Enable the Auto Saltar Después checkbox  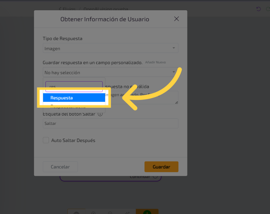46,140
